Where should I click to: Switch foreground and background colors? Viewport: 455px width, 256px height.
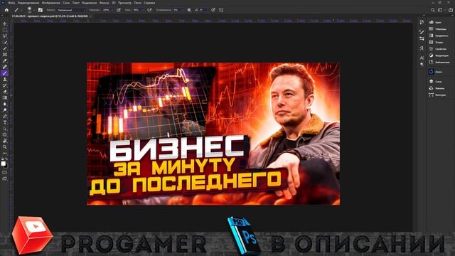tap(6, 159)
